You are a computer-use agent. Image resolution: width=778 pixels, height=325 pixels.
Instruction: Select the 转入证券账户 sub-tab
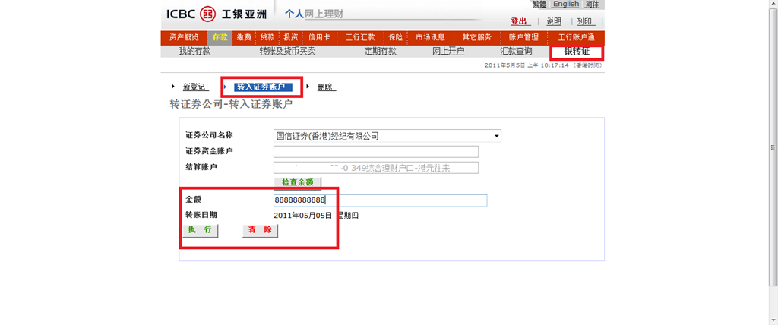click(x=260, y=87)
